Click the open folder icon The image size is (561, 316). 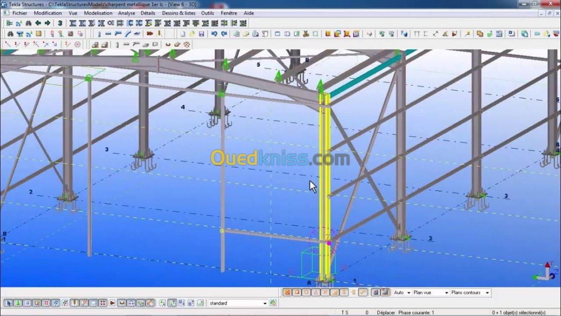click(x=192, y=34)
